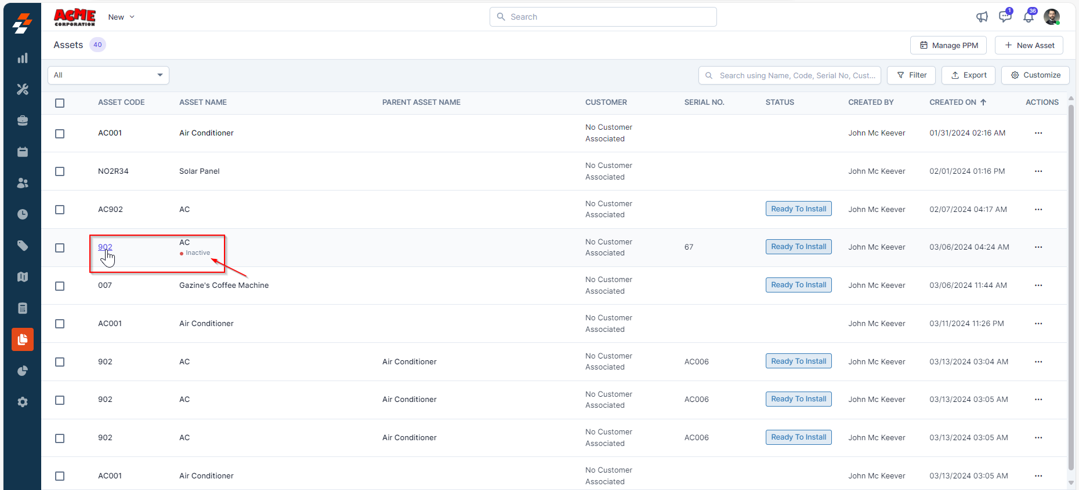The width and height of the screenshot is (1079, 490).
Task: Expand the All view dropdown
Action: [x=108, y=75]
